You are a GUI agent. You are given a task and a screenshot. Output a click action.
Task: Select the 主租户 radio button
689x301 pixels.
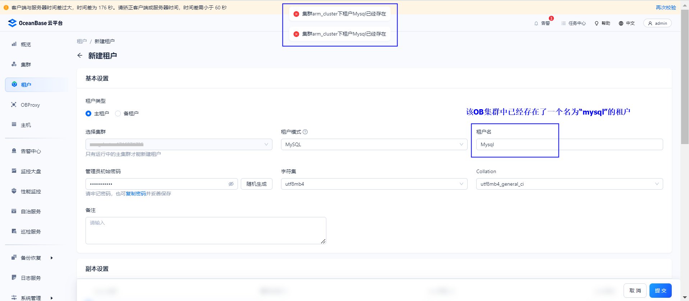88,114
